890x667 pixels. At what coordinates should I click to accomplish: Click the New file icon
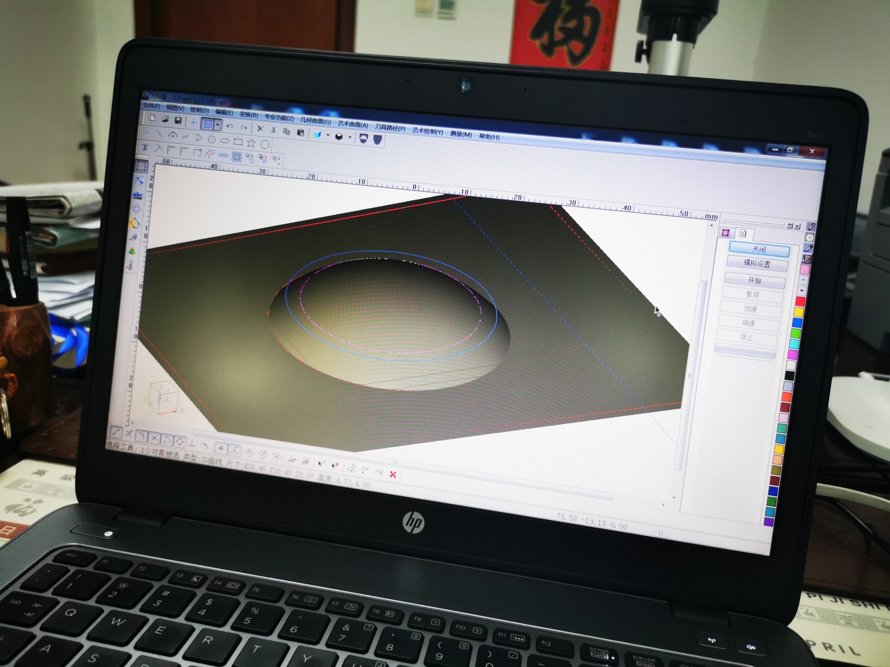[x=153, y=118]
